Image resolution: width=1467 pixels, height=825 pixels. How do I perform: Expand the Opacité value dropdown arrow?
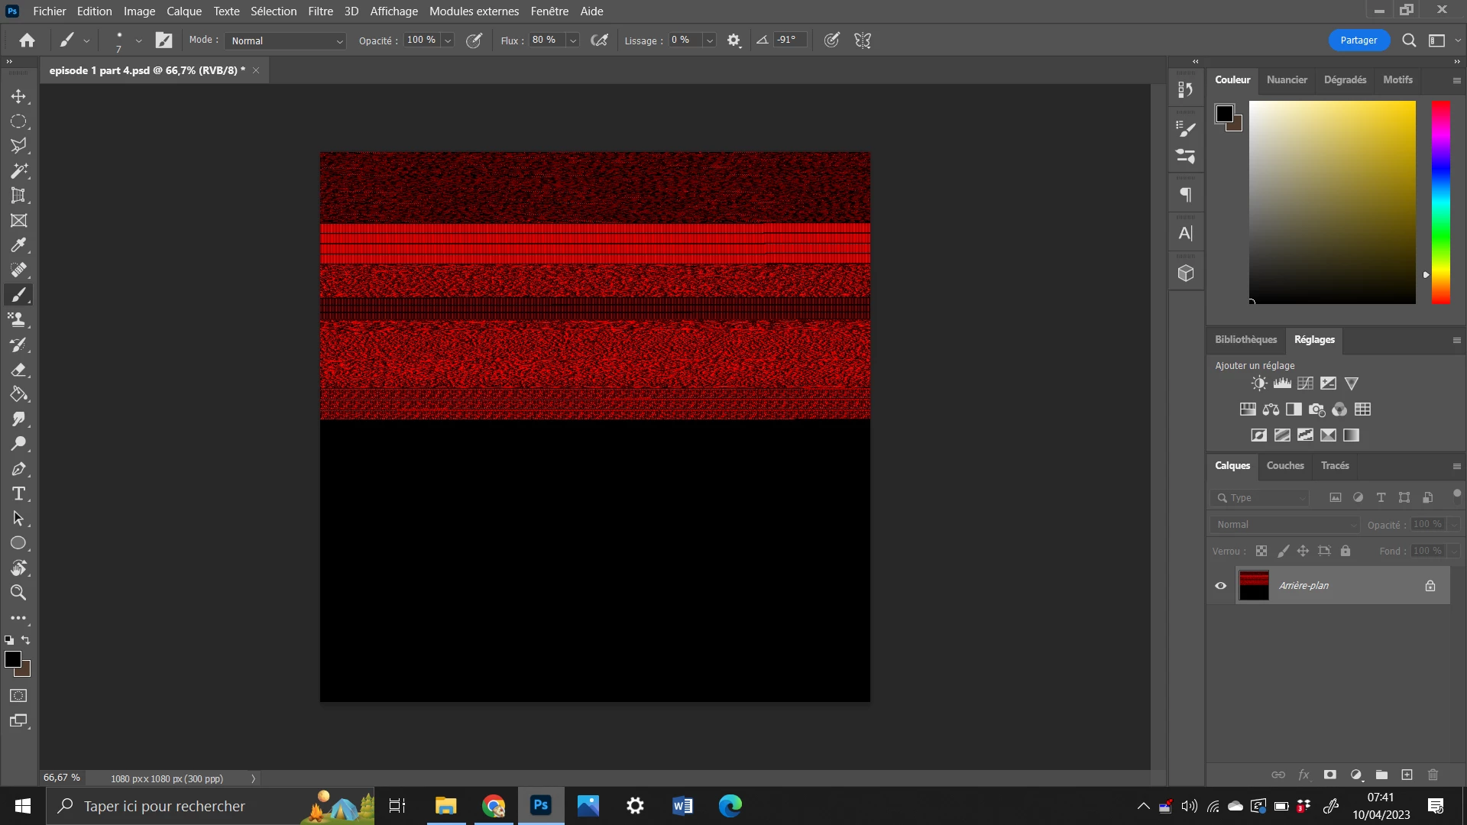click(x=448, y=40)
